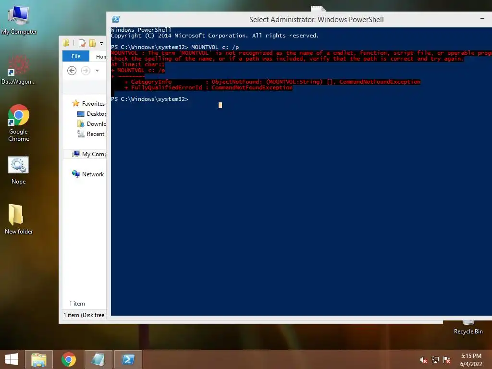492x369 pixels.
Task: Launch Chrome from the taskbar
Action: click(x=69, y=359)
